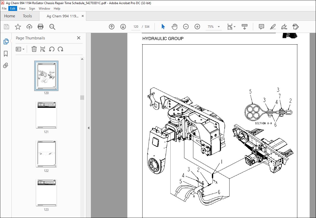Select the Hand pan tool
This screenshot has height=218, width=316.
174,27
